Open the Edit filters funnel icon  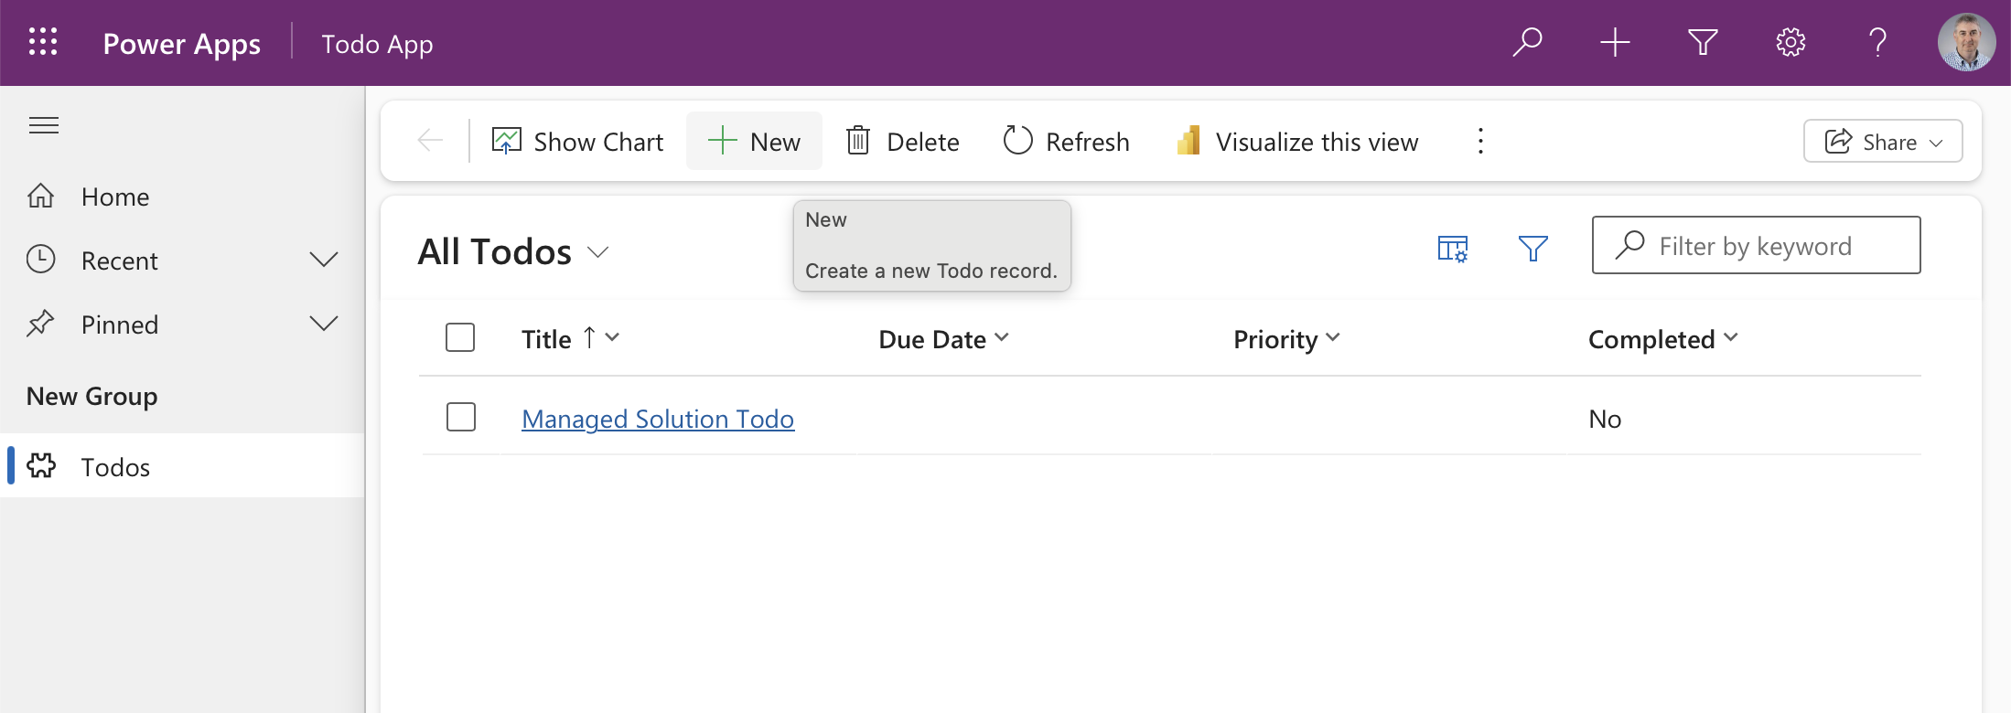click(1533, 248)
